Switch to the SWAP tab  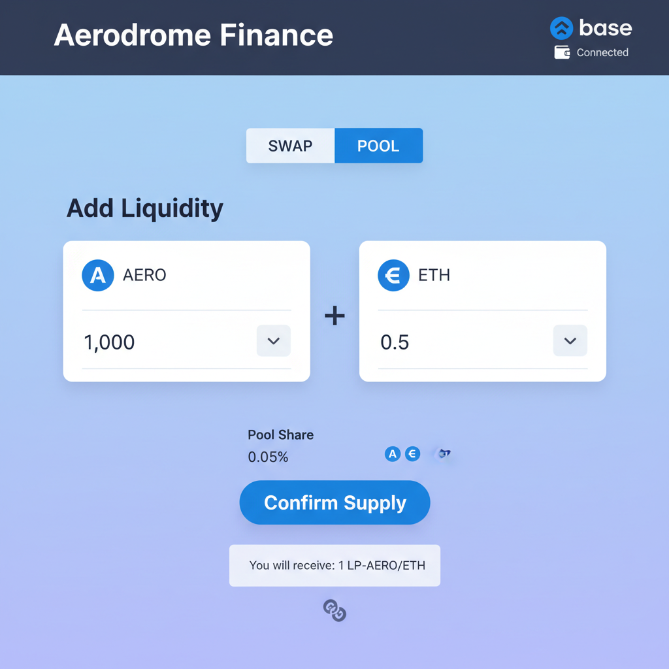point(289,146)
